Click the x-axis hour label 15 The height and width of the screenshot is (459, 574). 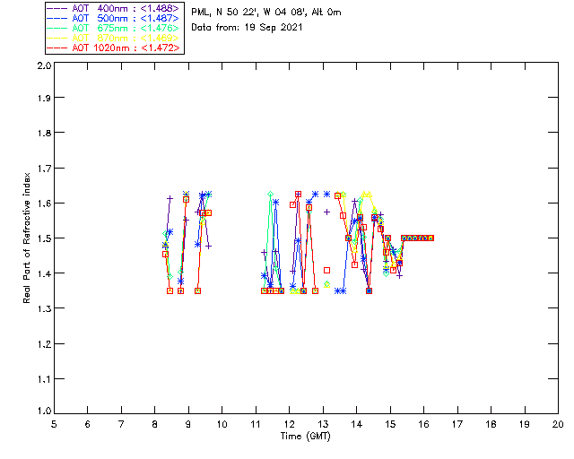coord(390,424)
